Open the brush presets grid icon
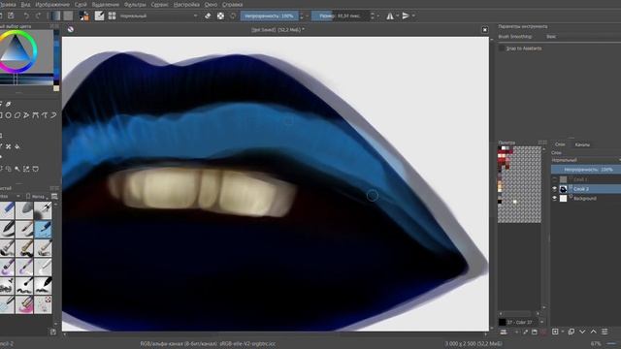The image size is (621, 349). pyautogui.click(x=113, y=16)
